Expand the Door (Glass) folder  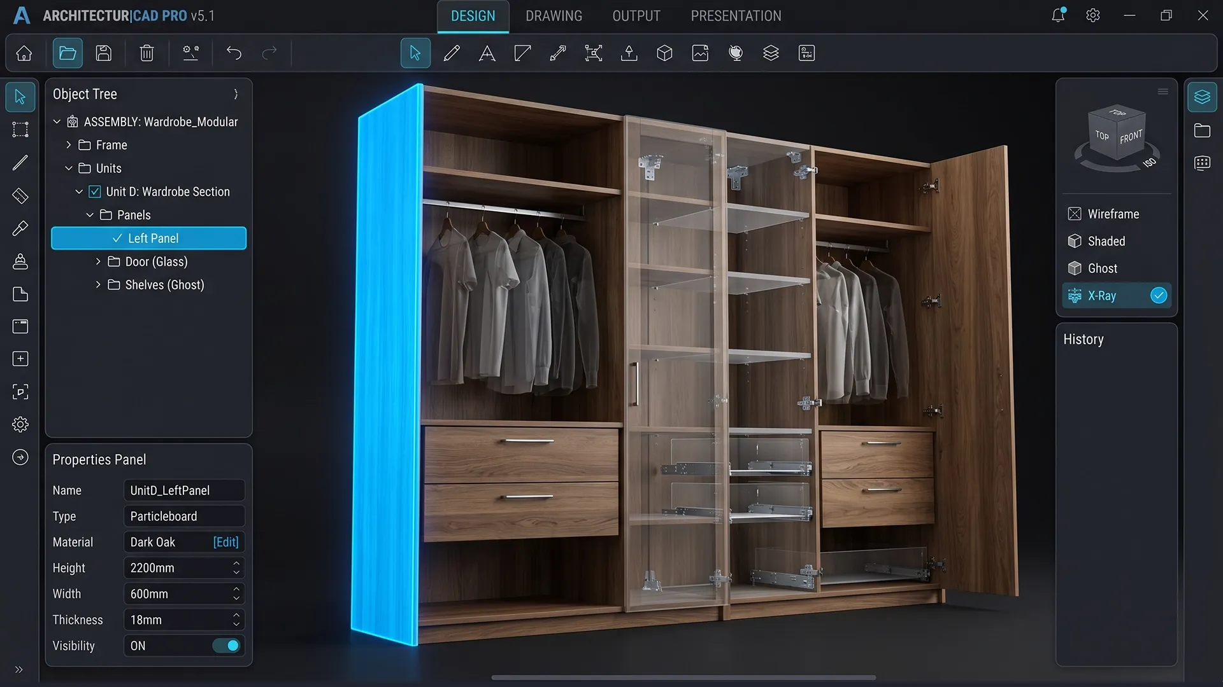point(99,261)
